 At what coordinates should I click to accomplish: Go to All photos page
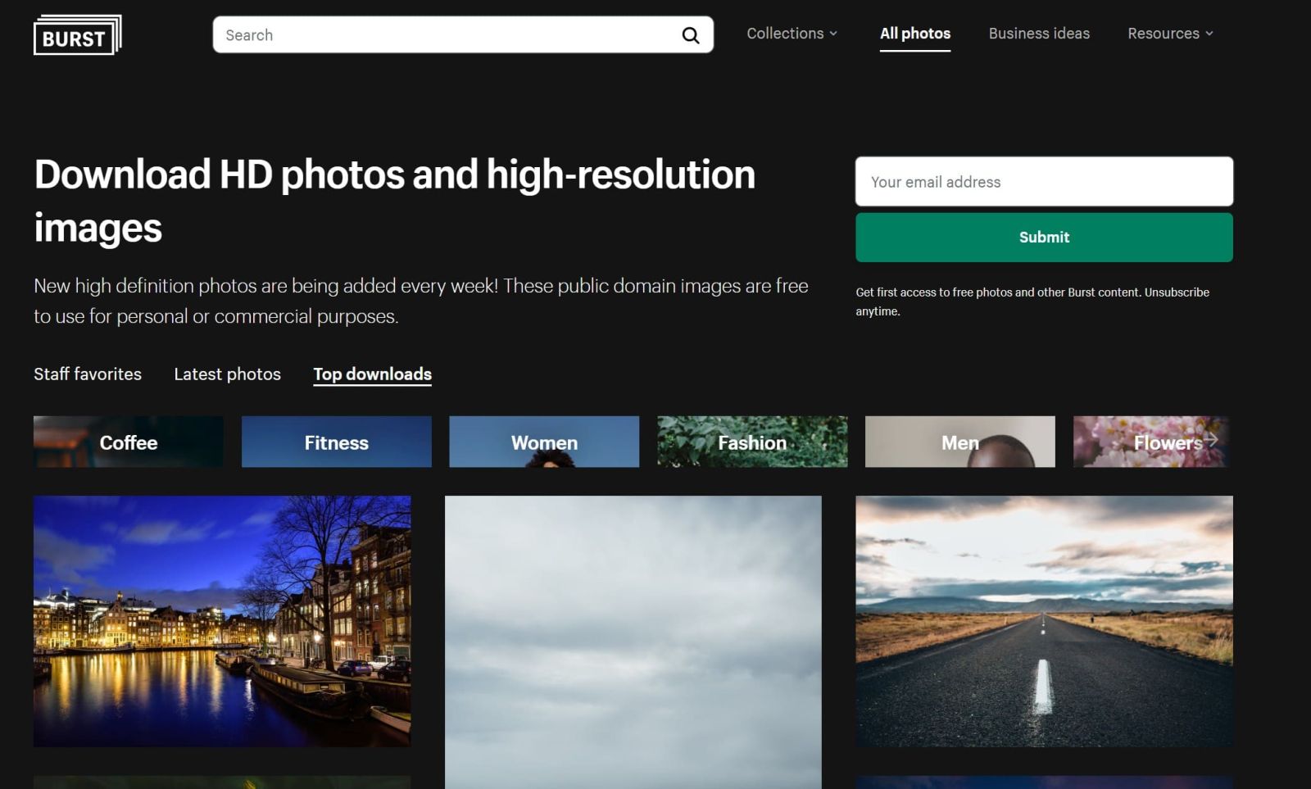tap(914, 34)
